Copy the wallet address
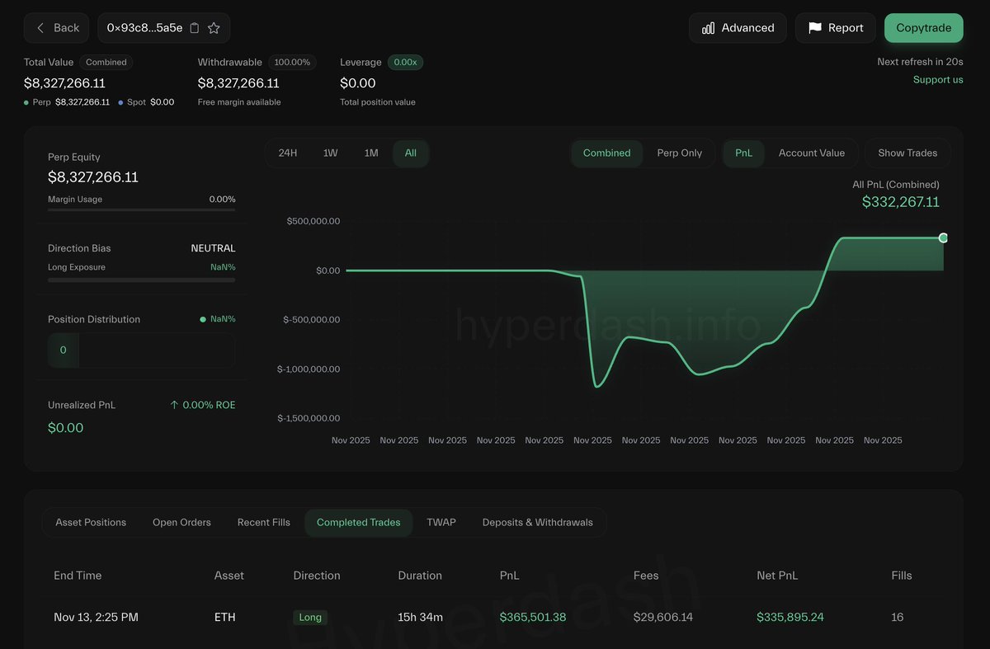990x649 pixels. [196, 27]
